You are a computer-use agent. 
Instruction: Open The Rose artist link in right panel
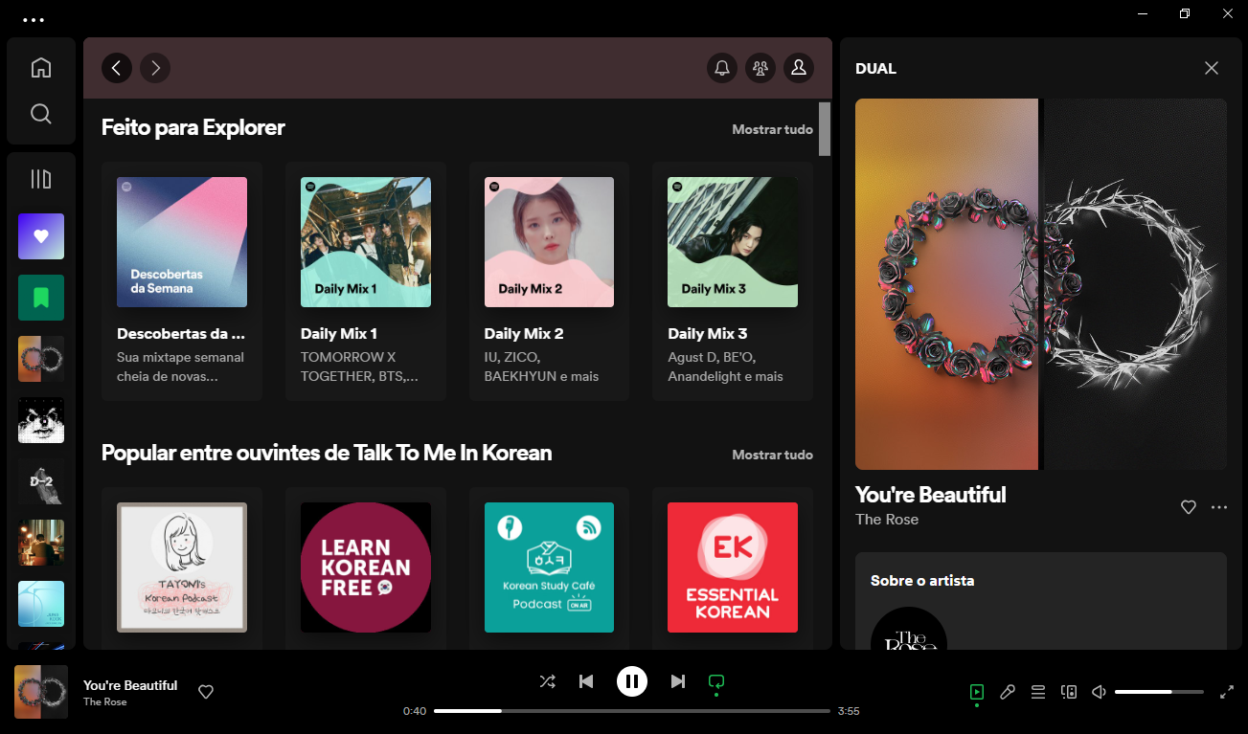887,520
